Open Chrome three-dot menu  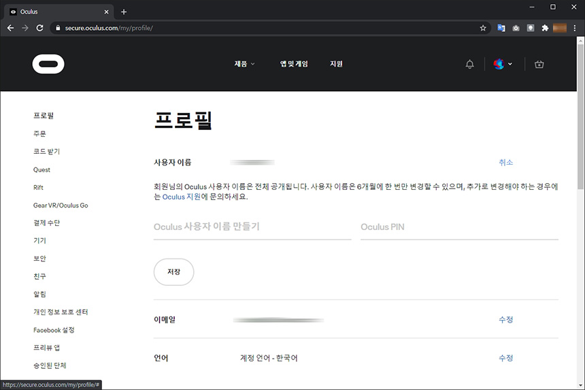point(575,28)
